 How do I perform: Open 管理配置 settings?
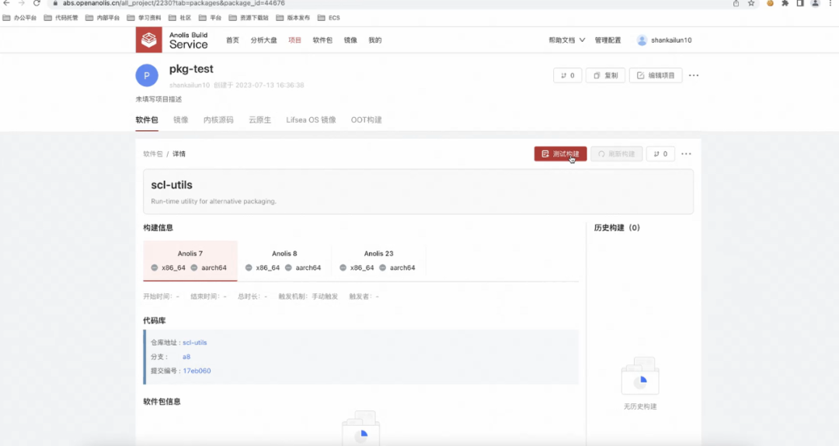607,40
